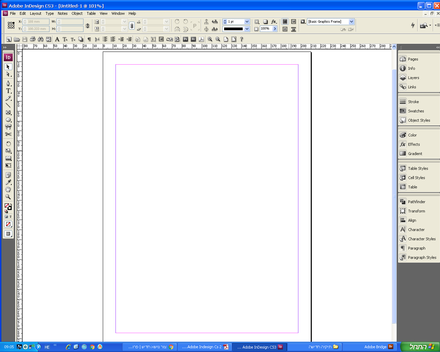
Task: Open the stroke type dropdown
Action: point(247,29)
